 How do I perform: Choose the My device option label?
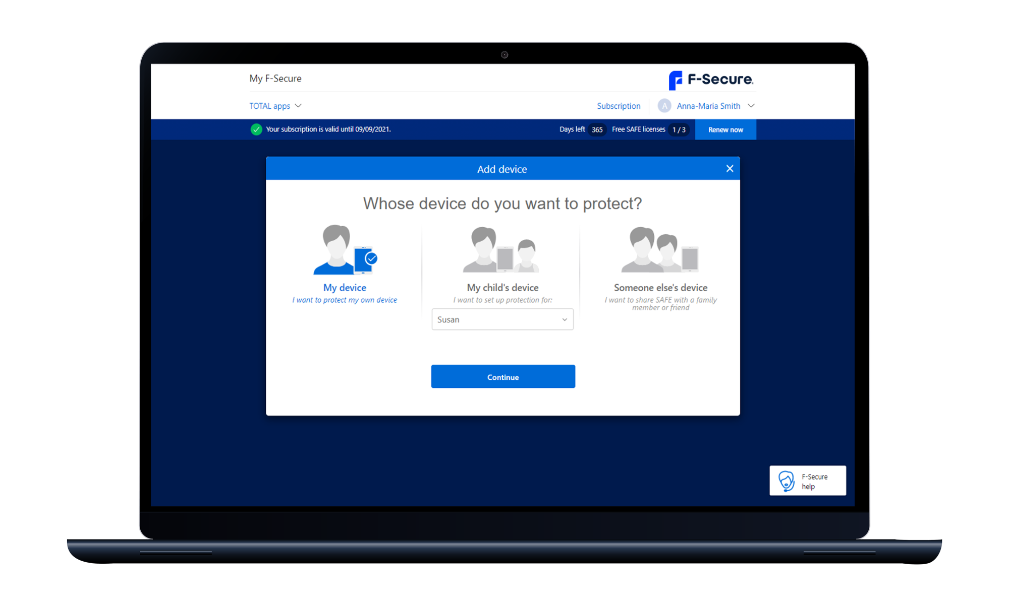(345, 288)
